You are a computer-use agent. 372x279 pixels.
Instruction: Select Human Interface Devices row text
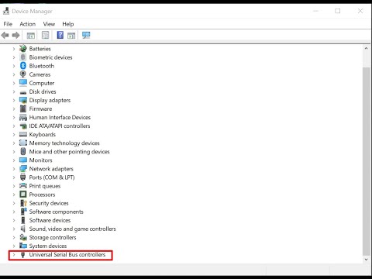pyautogui.click(x=60, y=117)
